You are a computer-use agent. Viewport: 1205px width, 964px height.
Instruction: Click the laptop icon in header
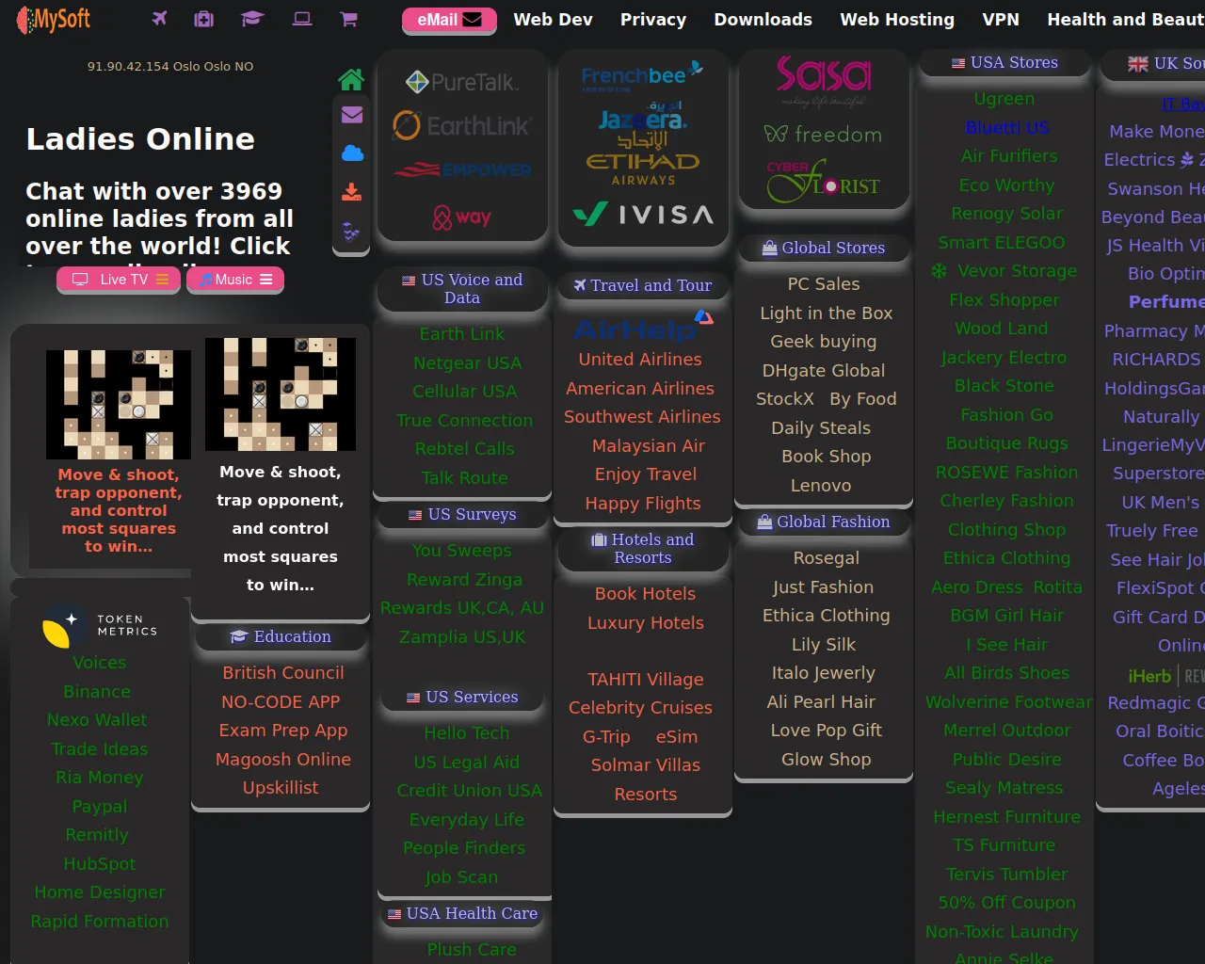click(x=302, y=19)
